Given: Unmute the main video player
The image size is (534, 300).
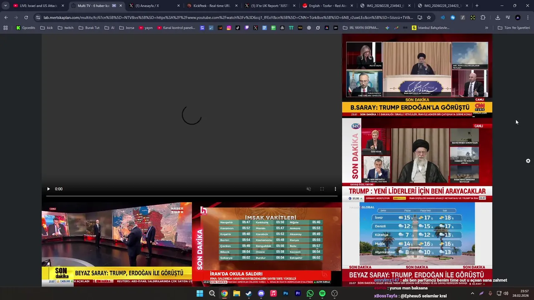Looking at the screenshot, I should point(309,189).
